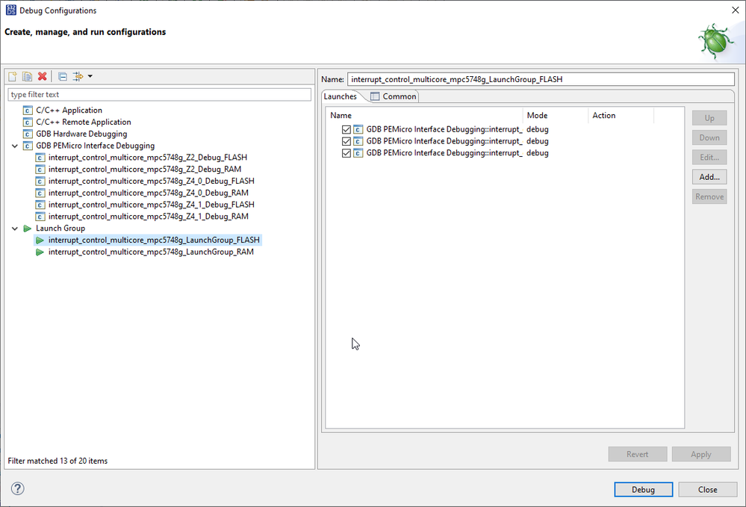Click the GDB Hardware Debugging type icon
The height and width of the screenshot is (507, 746).
(x=28, y=134)
